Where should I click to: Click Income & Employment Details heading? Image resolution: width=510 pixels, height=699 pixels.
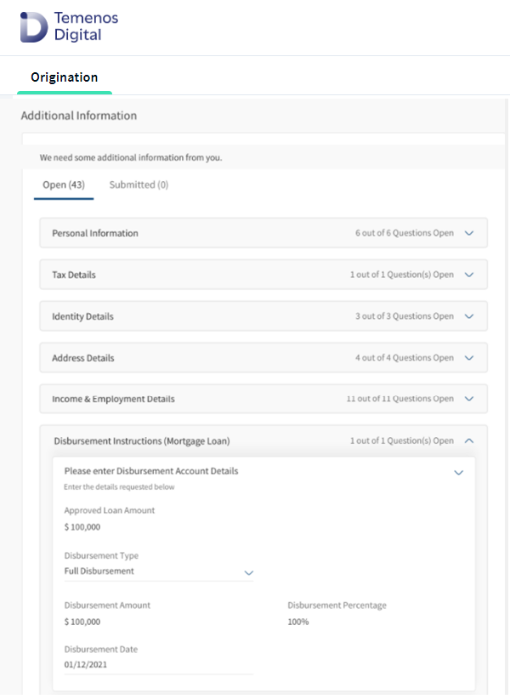point(113,399)
